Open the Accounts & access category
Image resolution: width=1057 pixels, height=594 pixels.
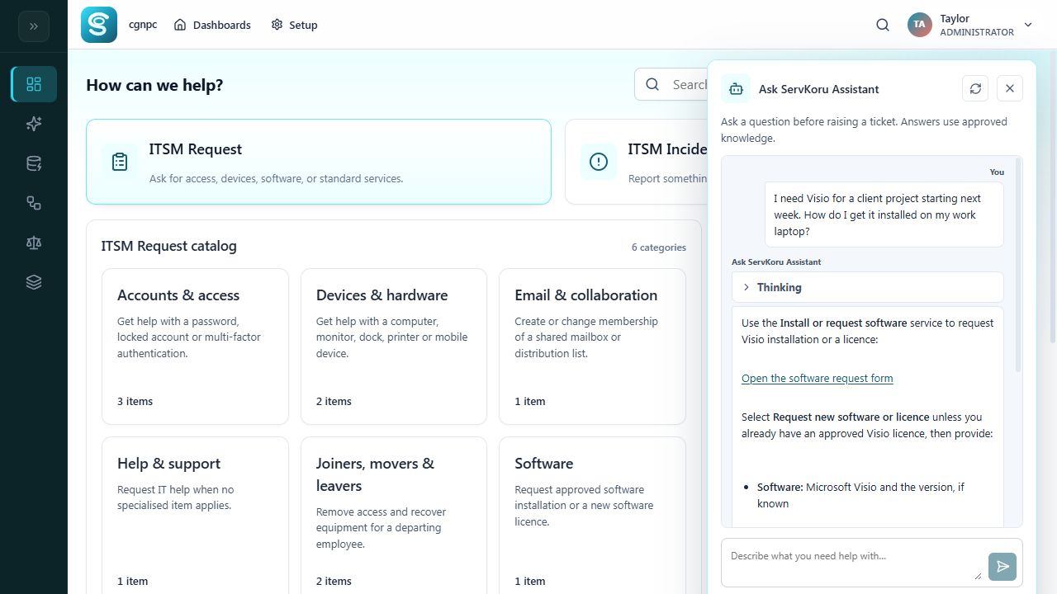(196, 346)
